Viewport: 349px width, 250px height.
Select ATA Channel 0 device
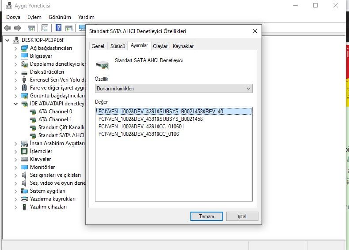tap(55, 112)
